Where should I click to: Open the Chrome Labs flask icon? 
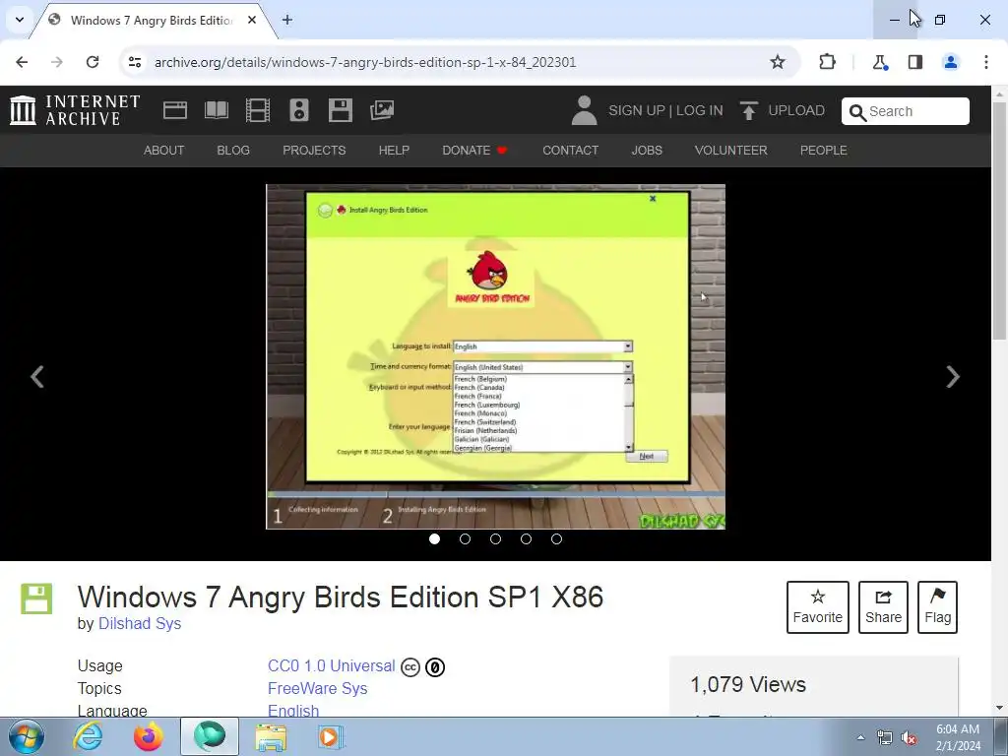click(879, 62)
